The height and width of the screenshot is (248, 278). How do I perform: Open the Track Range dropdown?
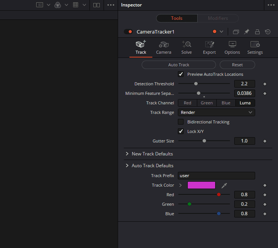(216, 112)
